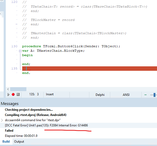Collapse the Button4Click procedure fold marker
This screenshot has width=157, height=146.
pos(20,51)
